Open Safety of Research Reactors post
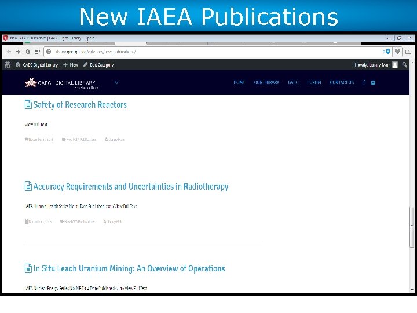The width and height of the screenshot is (417, 313). tap(80, 105)
